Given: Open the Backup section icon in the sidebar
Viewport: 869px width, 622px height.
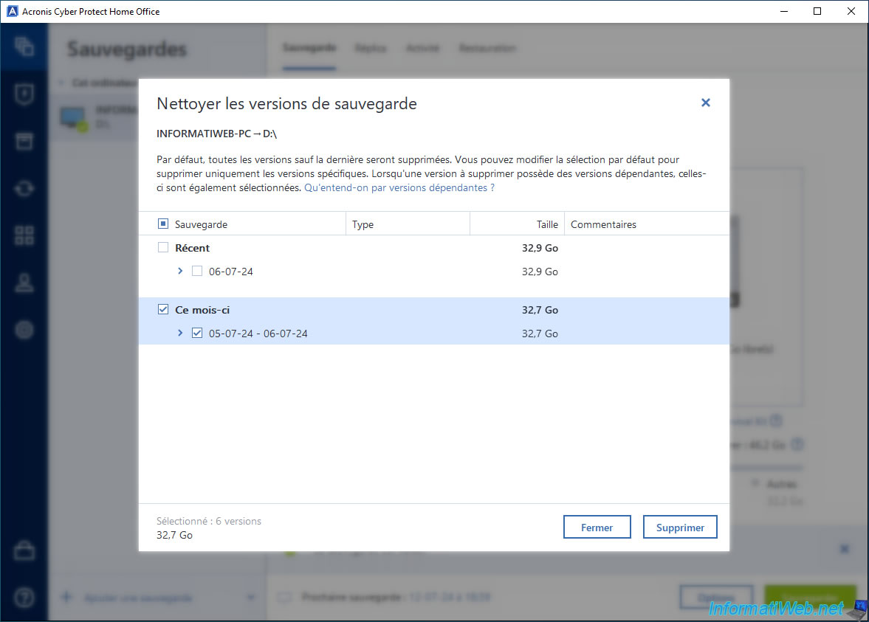Looking at the screenshot, I should tap(24, 46).
